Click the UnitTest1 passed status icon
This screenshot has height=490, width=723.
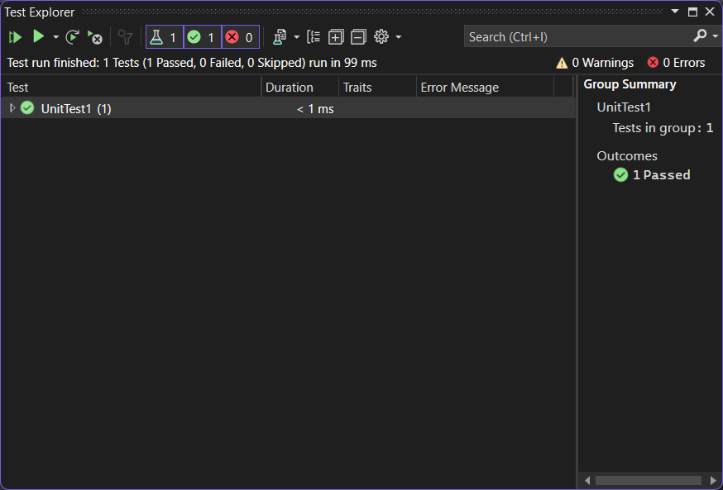(x=27, y=108)
